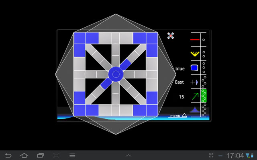Screen dimensions: 257x160
Task: Tap the East direction arrow icon
Action: coord(194,82)
